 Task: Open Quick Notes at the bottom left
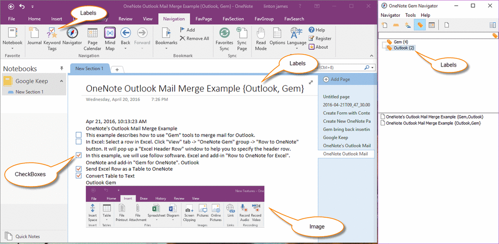click(x=23, y=236)
